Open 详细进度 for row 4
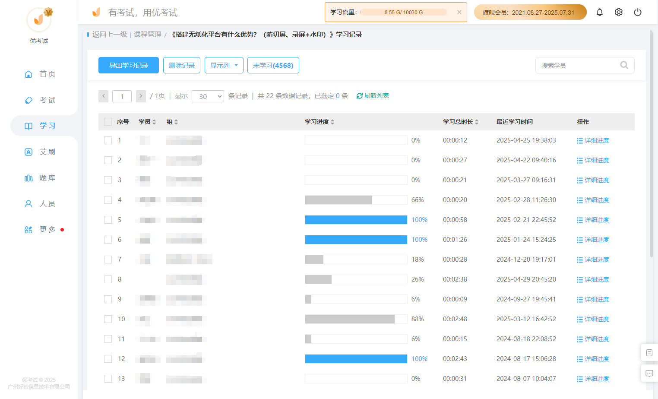Image resolution: width=658 pixels, height=399 pixels. (593, 200)
